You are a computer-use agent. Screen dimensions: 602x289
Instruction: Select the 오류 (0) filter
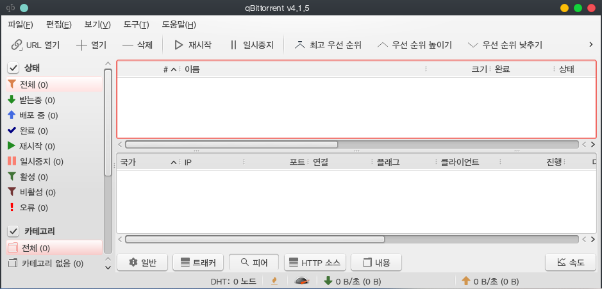(x=54, y=208)
